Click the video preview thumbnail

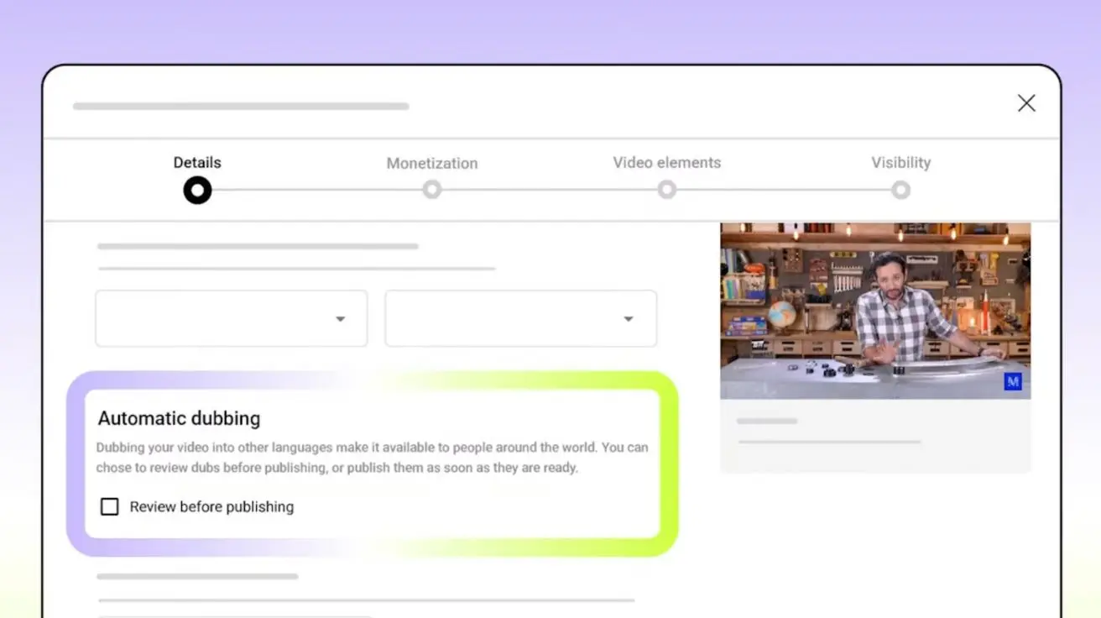[874, 311]
